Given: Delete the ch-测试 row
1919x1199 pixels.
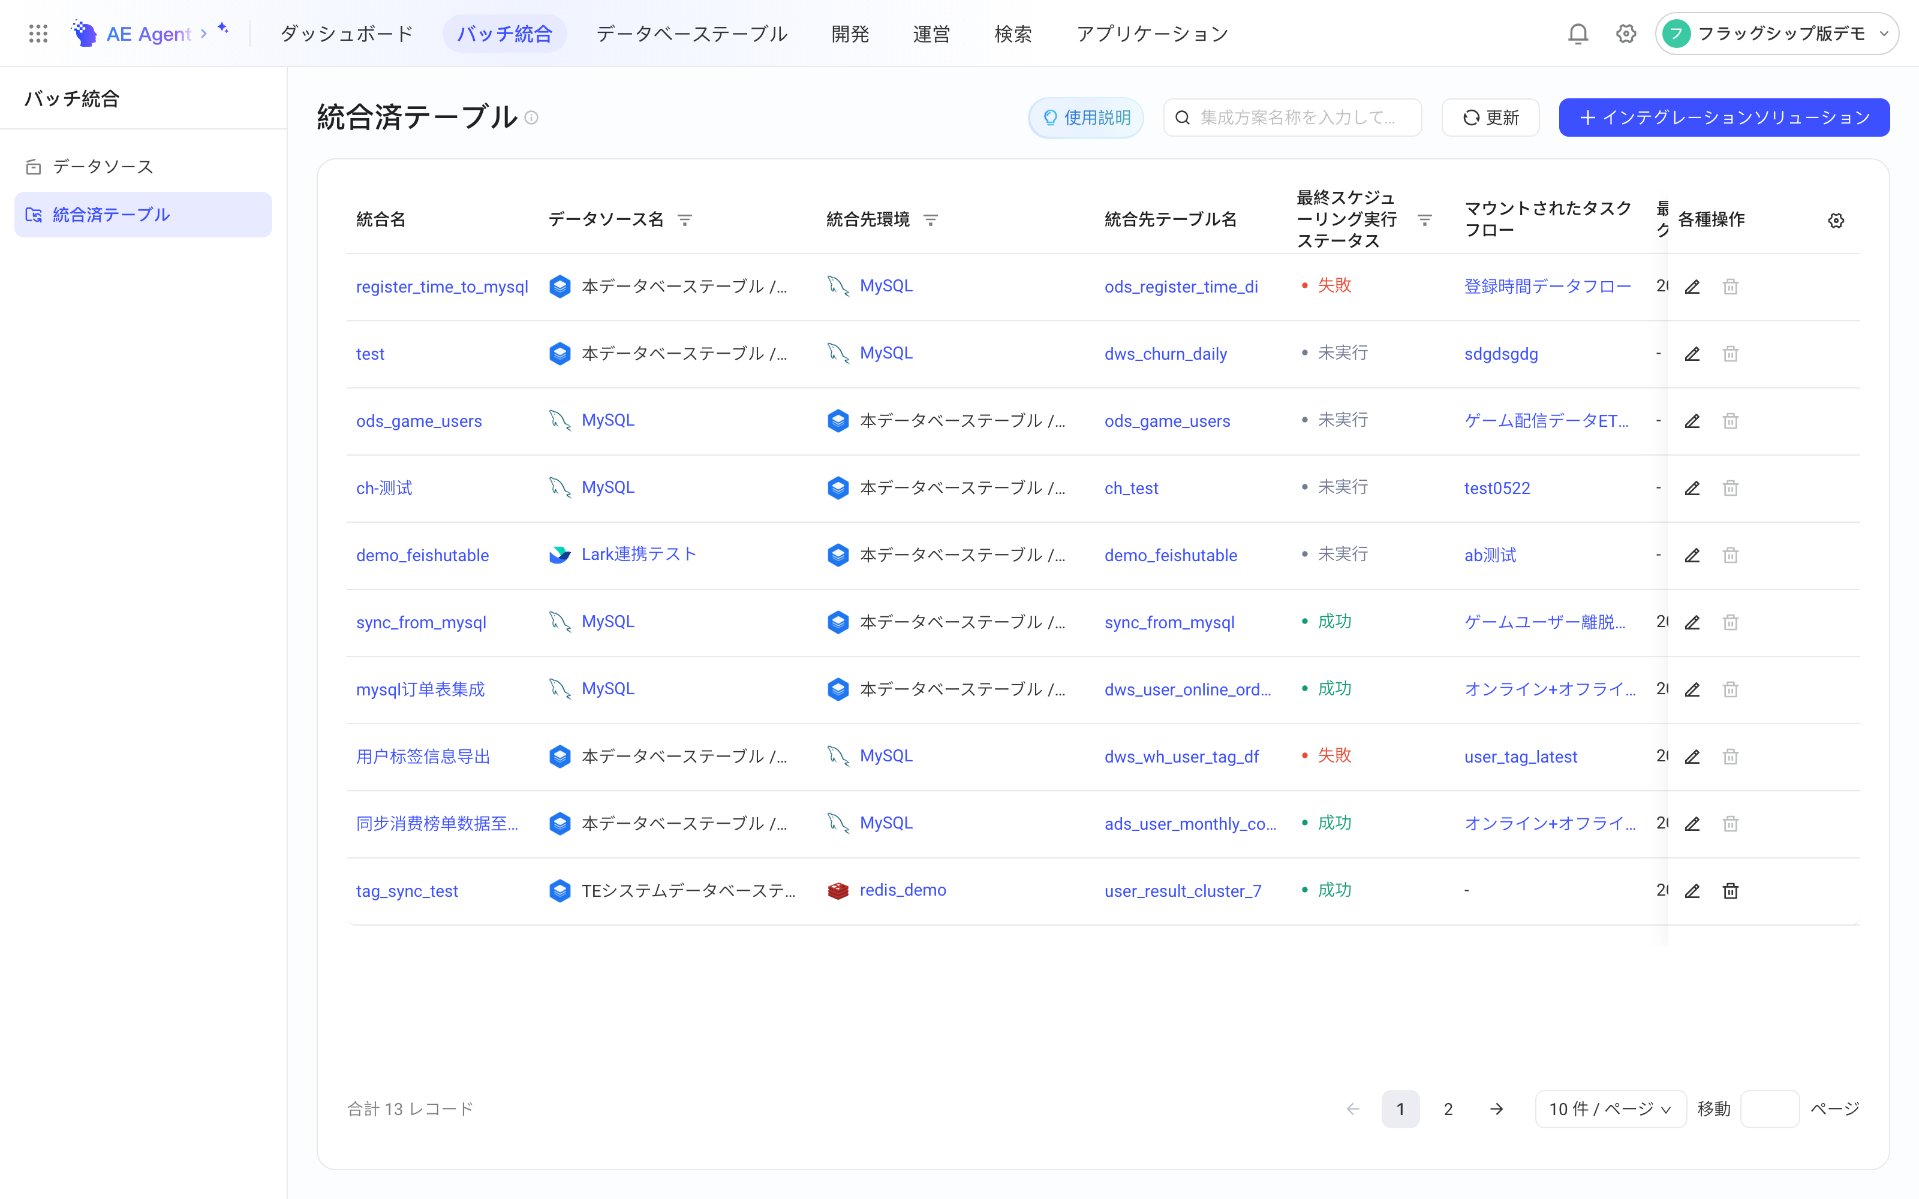Looking at the screenshot, I should point(1730,487).
